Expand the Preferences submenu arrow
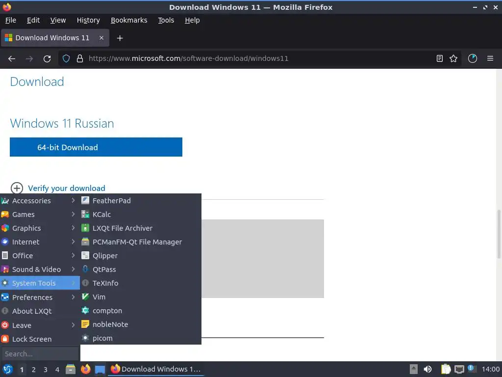The image size is (502, 377). [x=73, y=297]
